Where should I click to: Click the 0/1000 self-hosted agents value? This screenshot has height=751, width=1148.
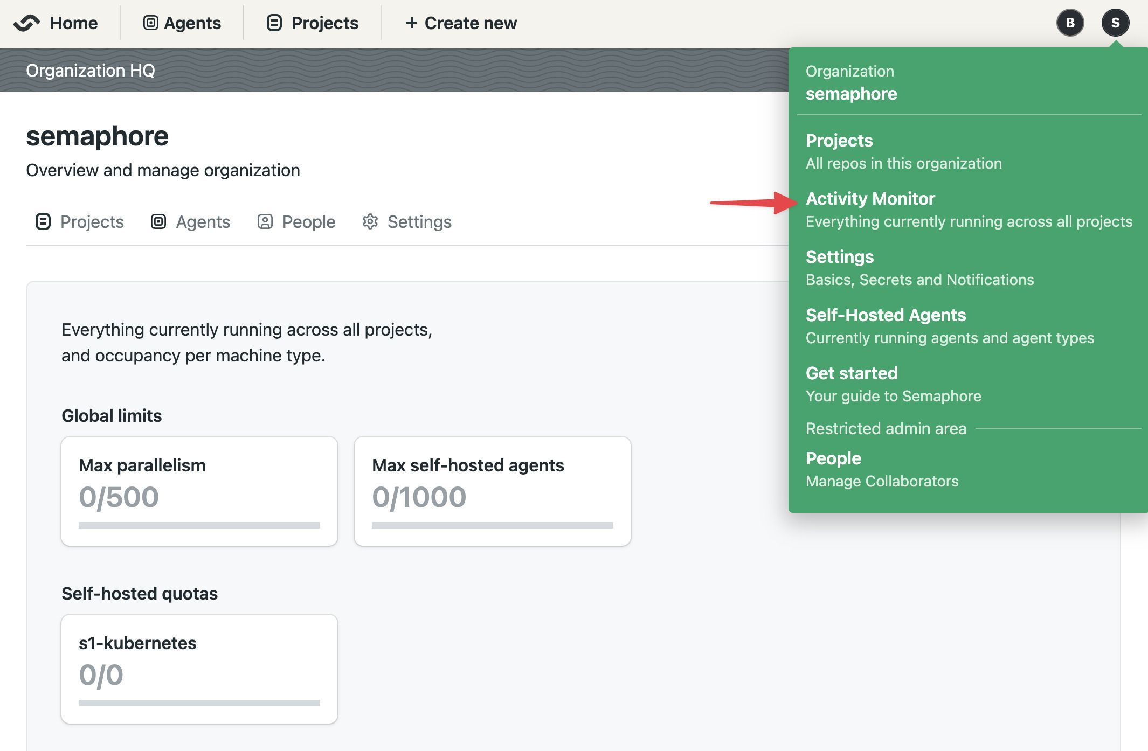point(419,497)
